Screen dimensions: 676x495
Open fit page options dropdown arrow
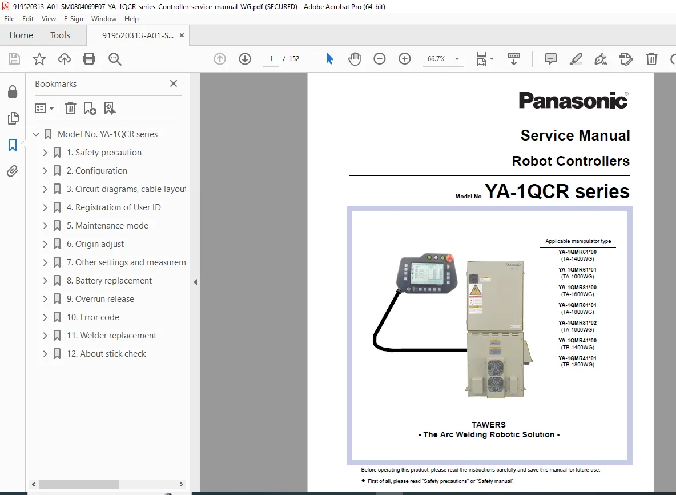[492, 59]
